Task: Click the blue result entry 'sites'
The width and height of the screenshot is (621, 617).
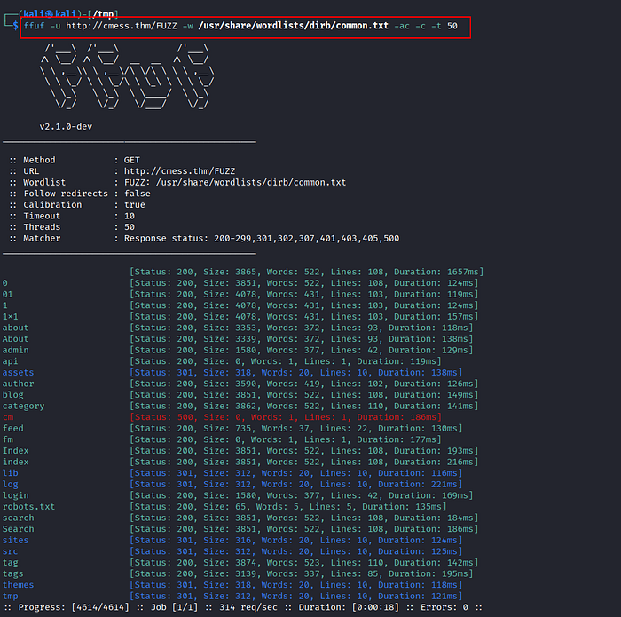Action: pos(15,540)
